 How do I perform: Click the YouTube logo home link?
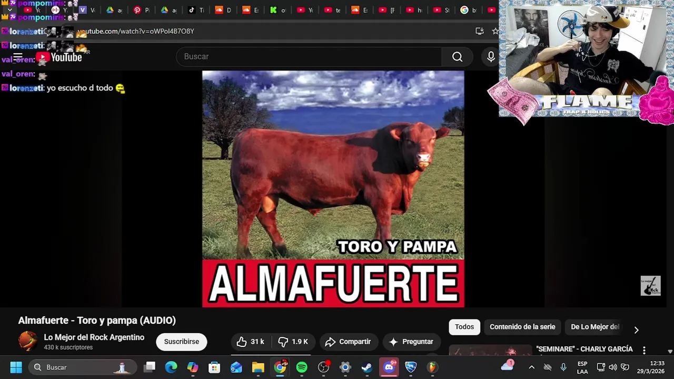point(59,57)
